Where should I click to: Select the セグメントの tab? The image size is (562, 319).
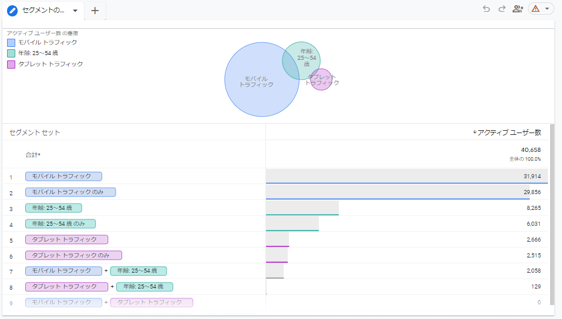[43, 11]
